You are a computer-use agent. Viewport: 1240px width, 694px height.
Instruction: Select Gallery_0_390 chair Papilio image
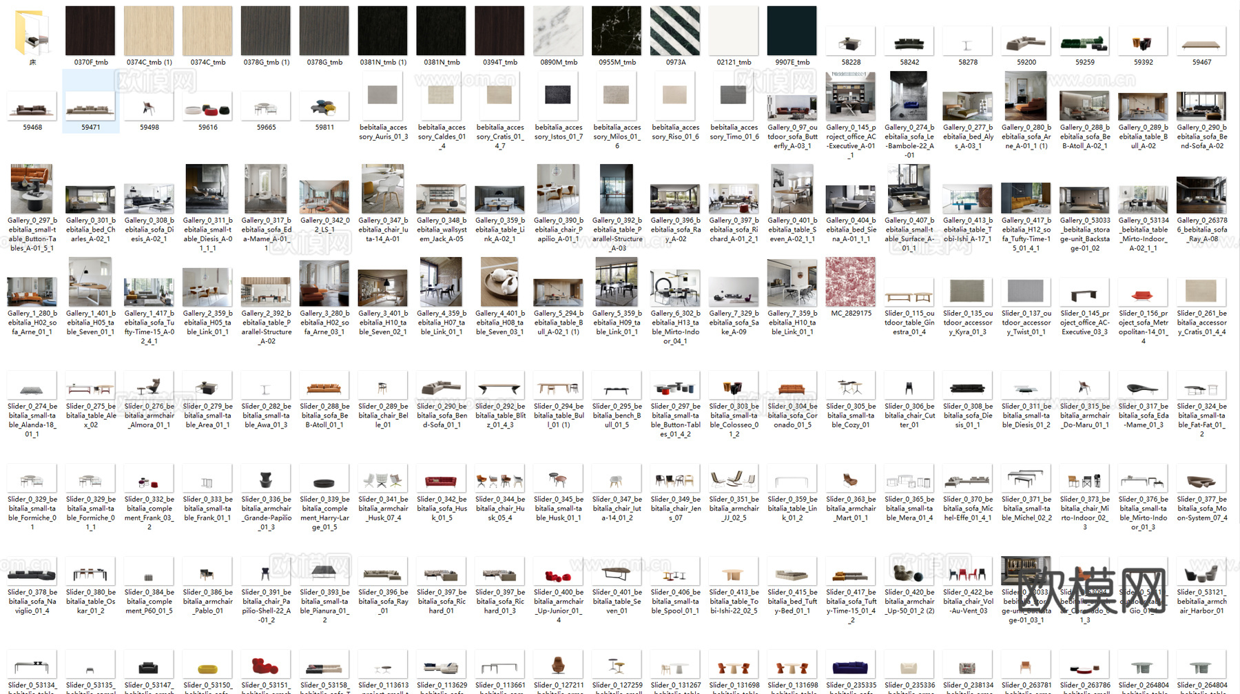[x=559, y=188]
